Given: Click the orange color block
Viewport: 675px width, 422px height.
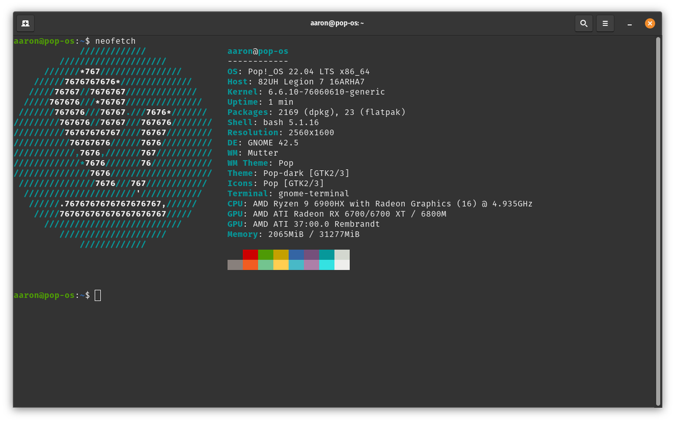Looking at the screenshot, I should [x=250, y=265].
